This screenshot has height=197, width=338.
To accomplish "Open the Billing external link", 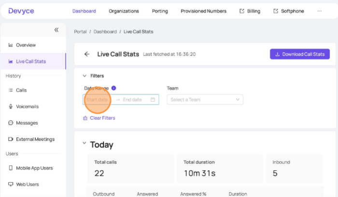I will 250,11.
